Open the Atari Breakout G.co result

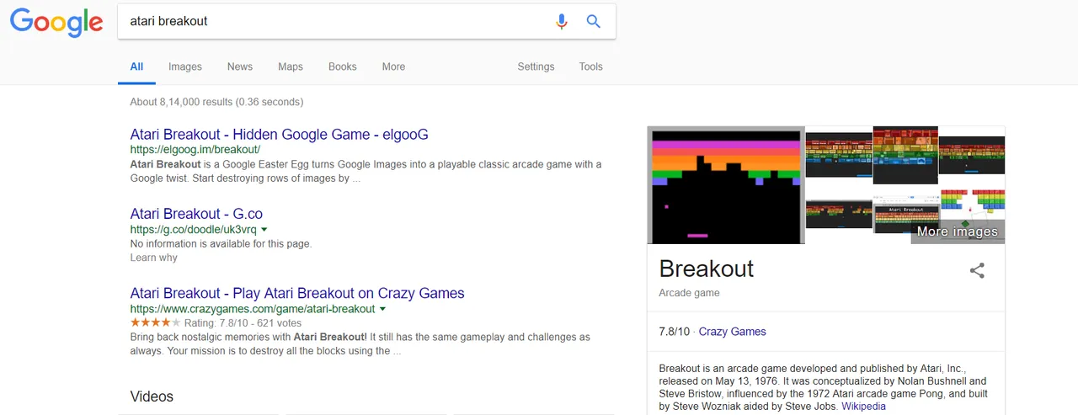click(x=196, y=214)
